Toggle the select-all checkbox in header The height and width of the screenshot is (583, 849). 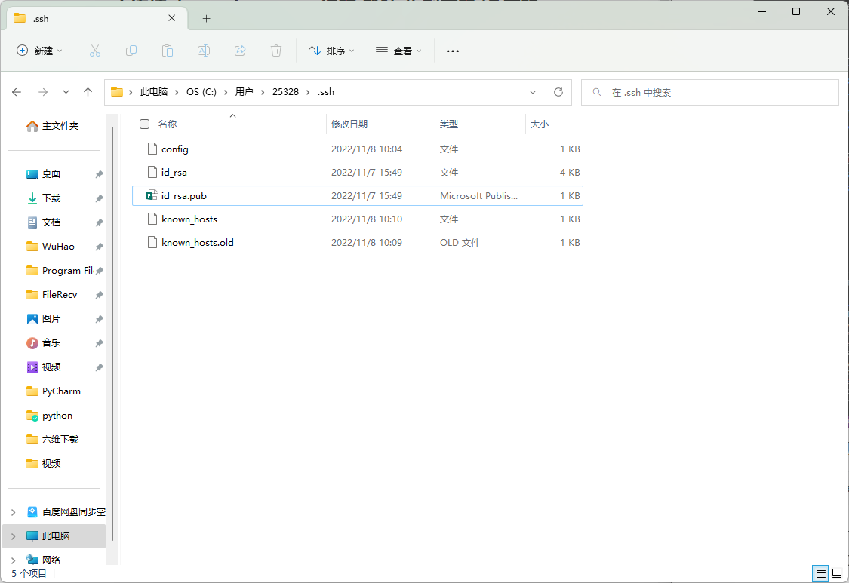coord(145,124)
